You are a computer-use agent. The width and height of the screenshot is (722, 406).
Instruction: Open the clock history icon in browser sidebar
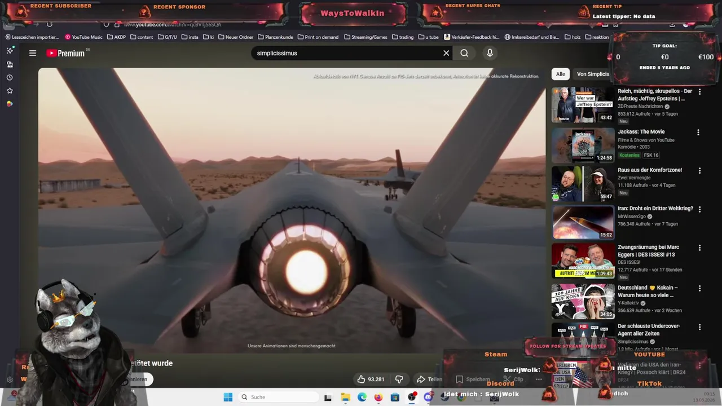point(10,77)
